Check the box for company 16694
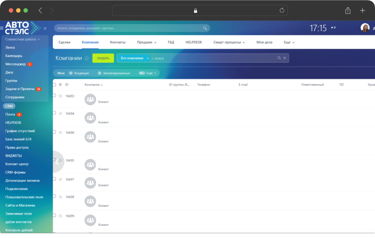Screen dimensions: 375x238 click(54, 113)
